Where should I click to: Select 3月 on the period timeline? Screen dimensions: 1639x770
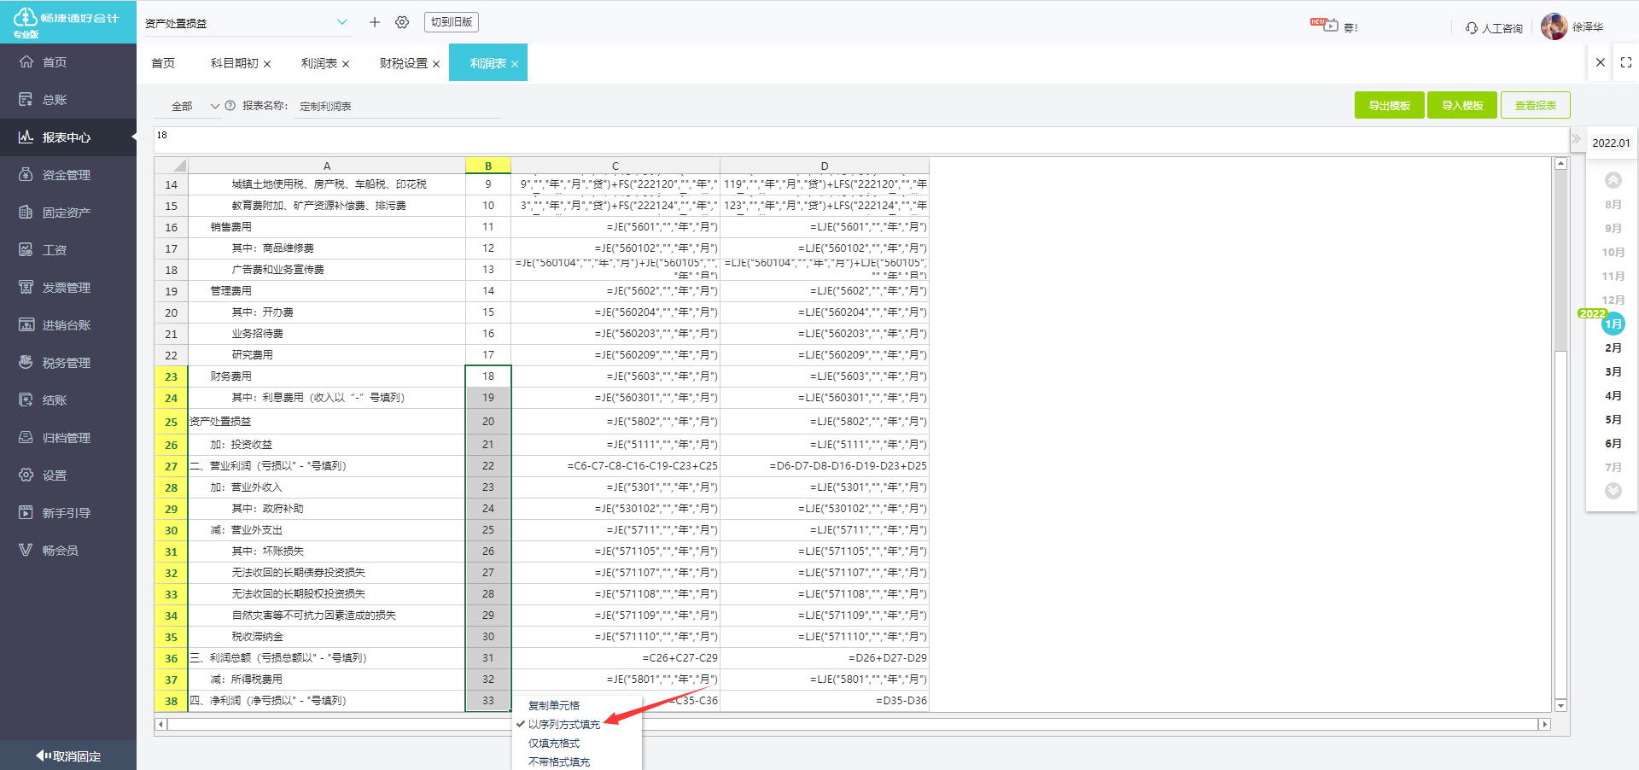click(1613, 372)
